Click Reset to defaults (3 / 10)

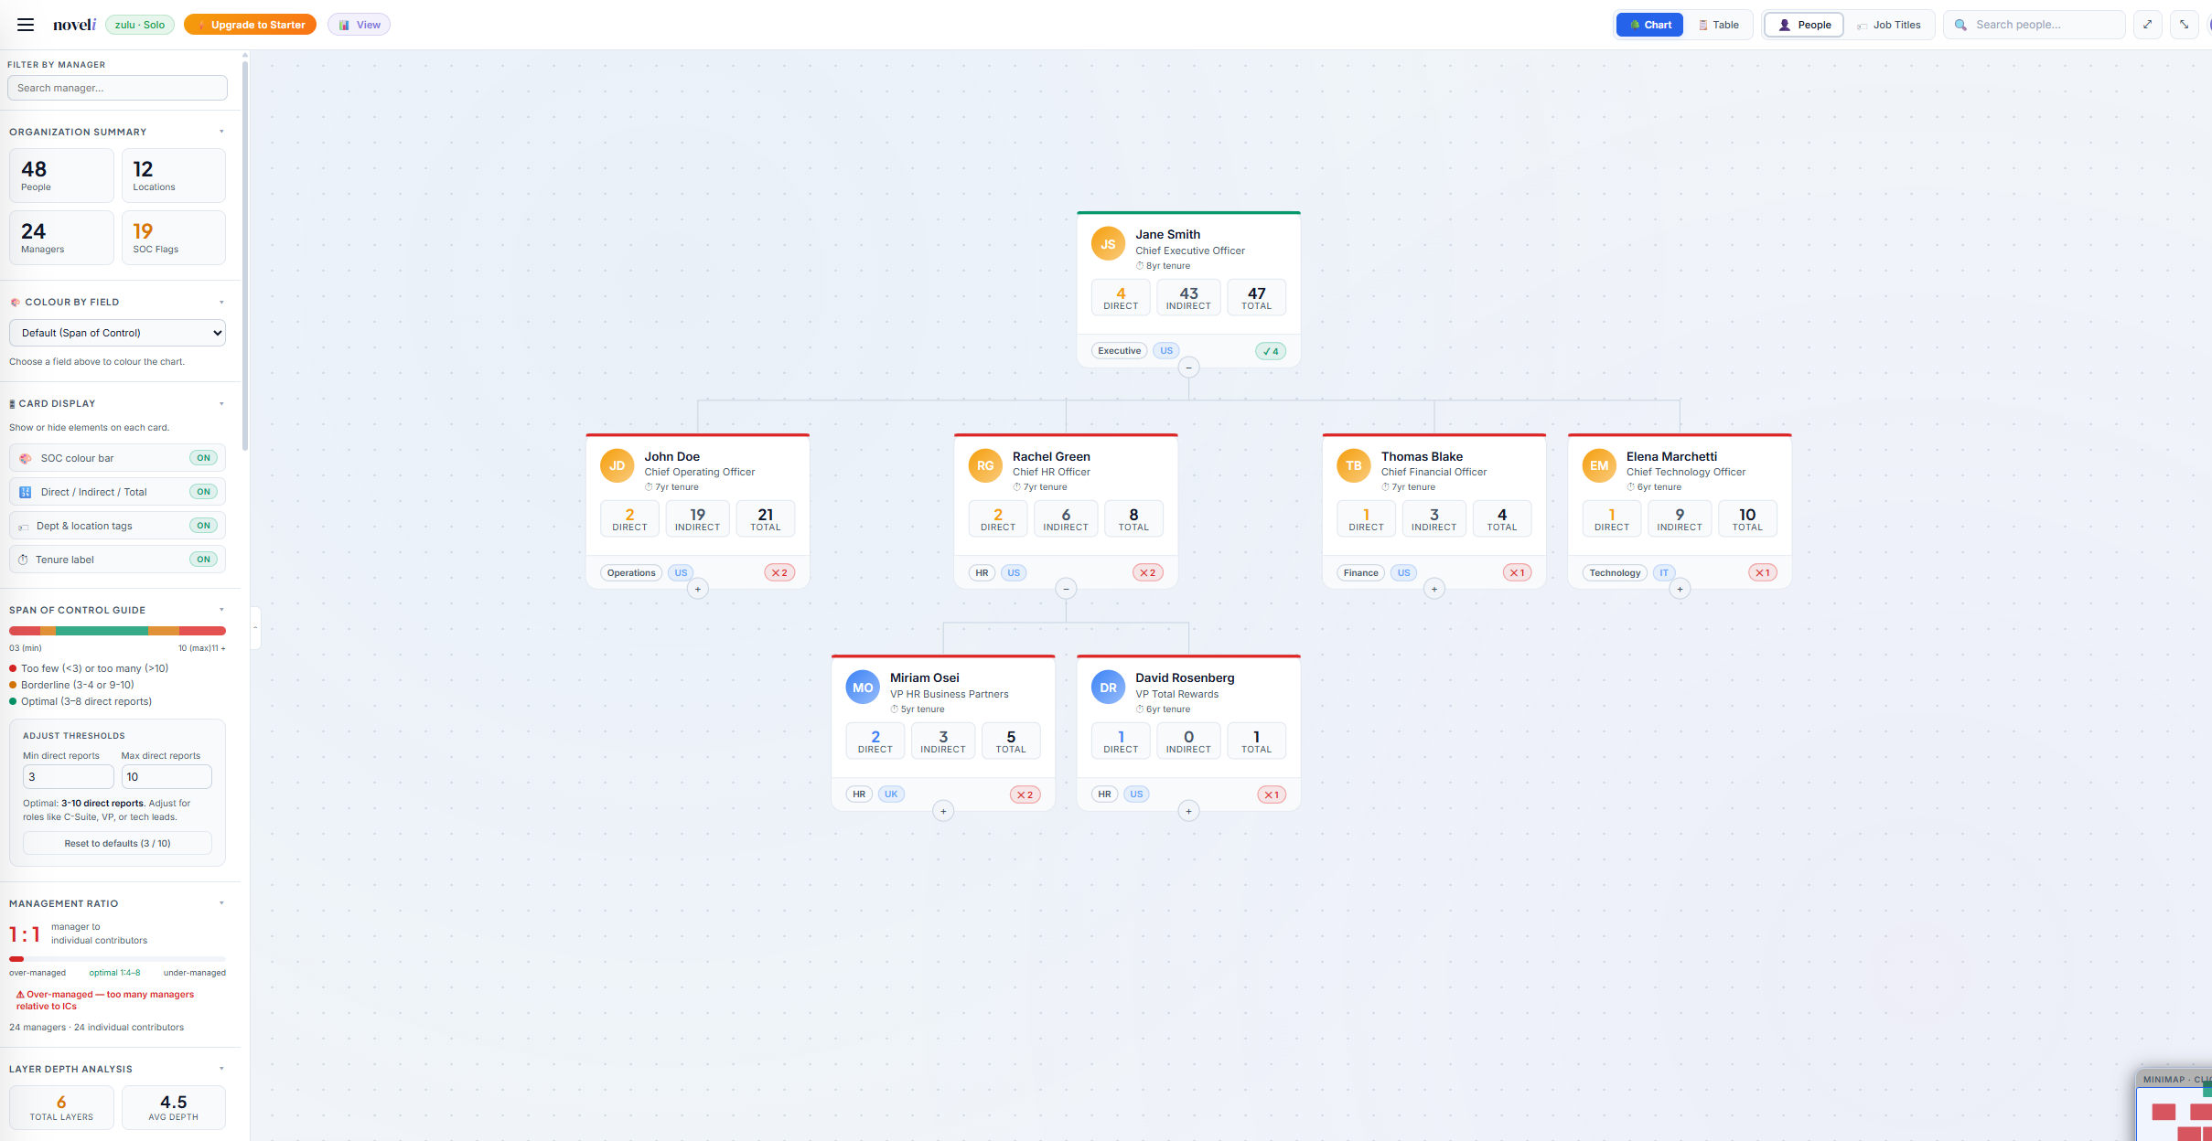[117, 843]
